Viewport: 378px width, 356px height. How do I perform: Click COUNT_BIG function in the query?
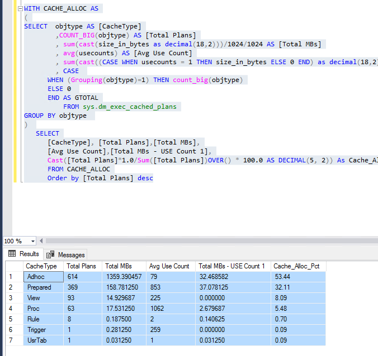(x=77, y=35)
